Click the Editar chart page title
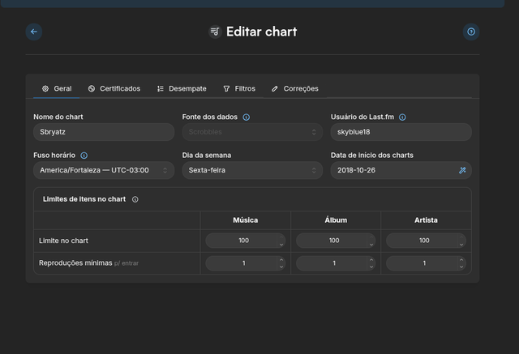Image resolution: width=519 pixels, height=354 pixels. tap(261, 32)
